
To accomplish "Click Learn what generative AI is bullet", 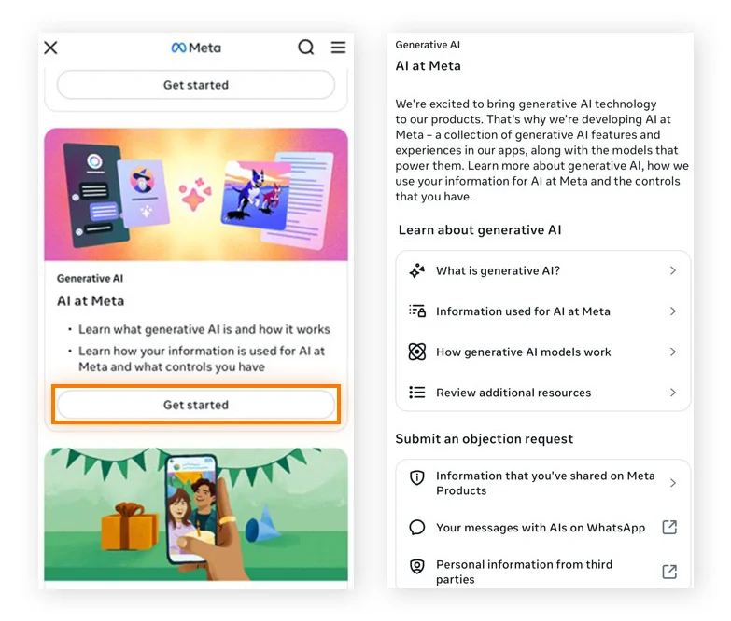I will coord(204,329).
